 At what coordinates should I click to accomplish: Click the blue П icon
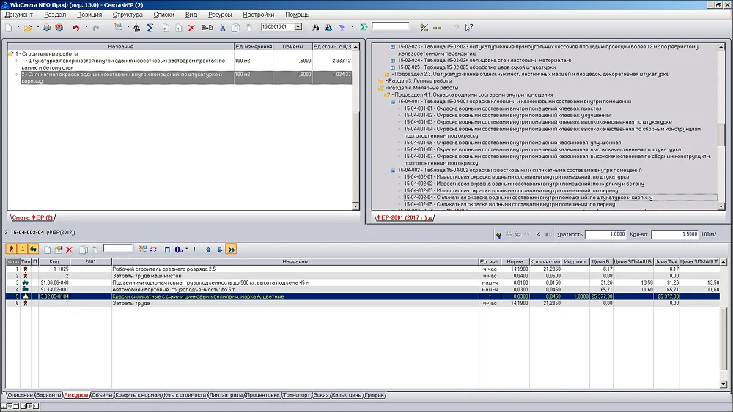(x=167, y=250)
